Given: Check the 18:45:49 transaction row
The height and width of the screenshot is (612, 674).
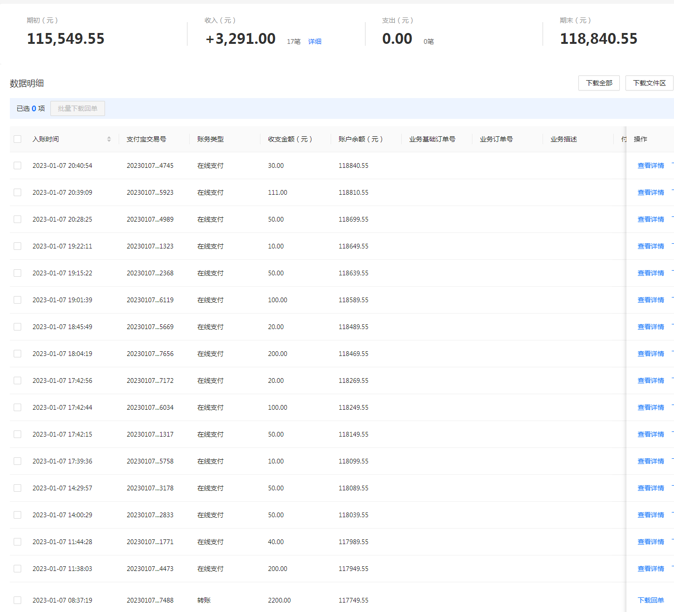Looking at the screenshot, I should [17, 327].
